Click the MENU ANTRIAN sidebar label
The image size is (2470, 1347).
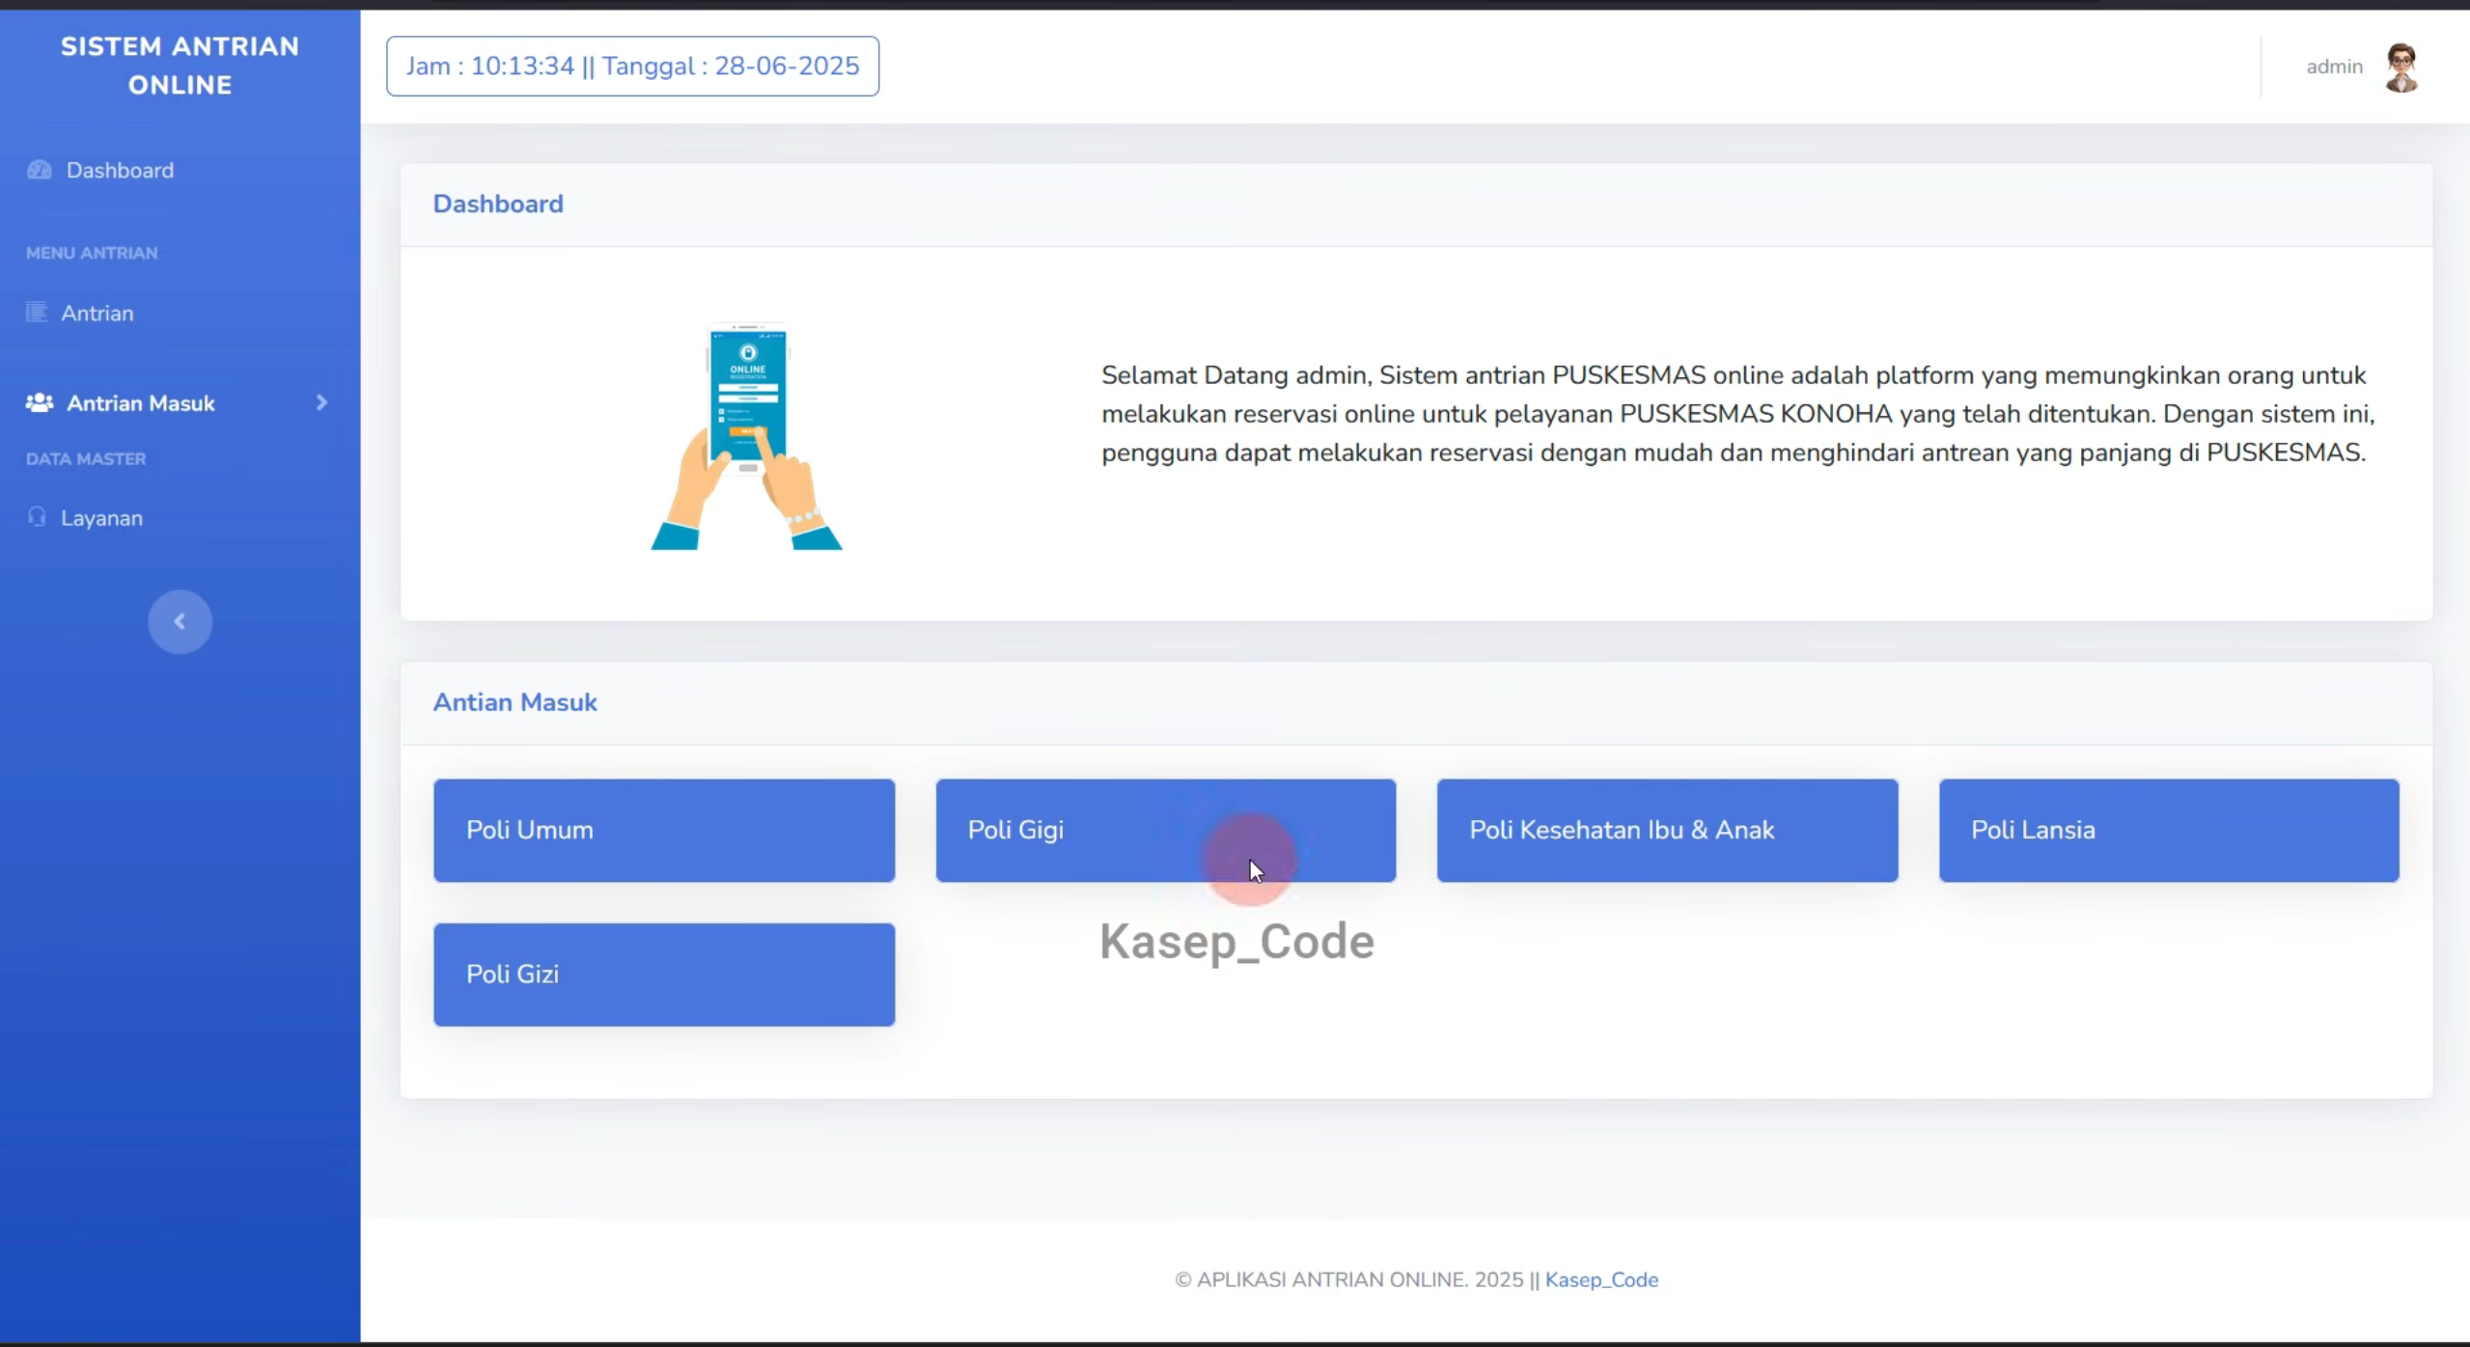[x=92, y=253]
